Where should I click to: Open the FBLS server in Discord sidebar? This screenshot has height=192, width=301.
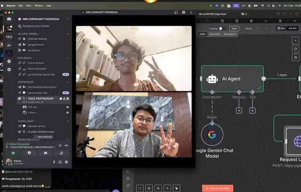pos(9,37)
